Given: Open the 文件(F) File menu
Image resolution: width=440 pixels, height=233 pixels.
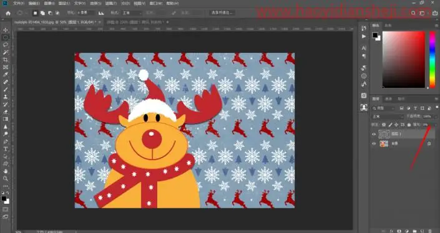Looking at the screenshot, I should pyautogui.click(x=19, y=3).
